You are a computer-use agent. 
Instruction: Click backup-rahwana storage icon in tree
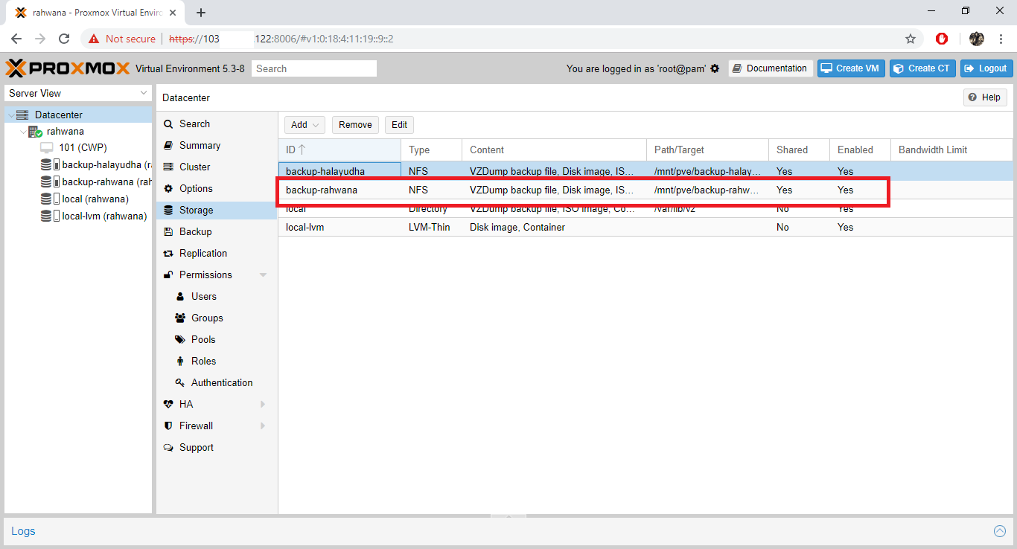50,182
